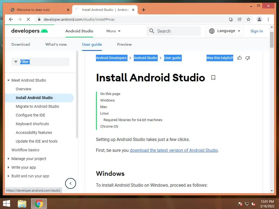The width and height of the screenshot is (279, 209).
Task: Click the install app icon in address bar
Action: point(231,19)
